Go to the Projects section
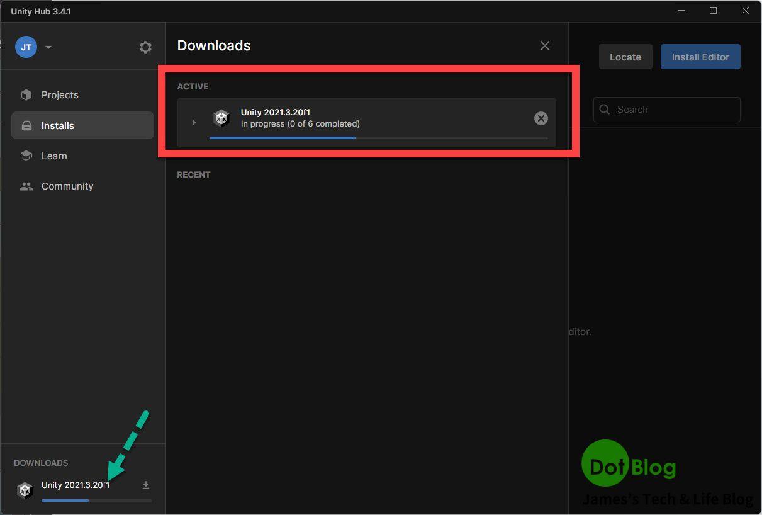This screenshot has width=762, height=515. tap(82, 95)
